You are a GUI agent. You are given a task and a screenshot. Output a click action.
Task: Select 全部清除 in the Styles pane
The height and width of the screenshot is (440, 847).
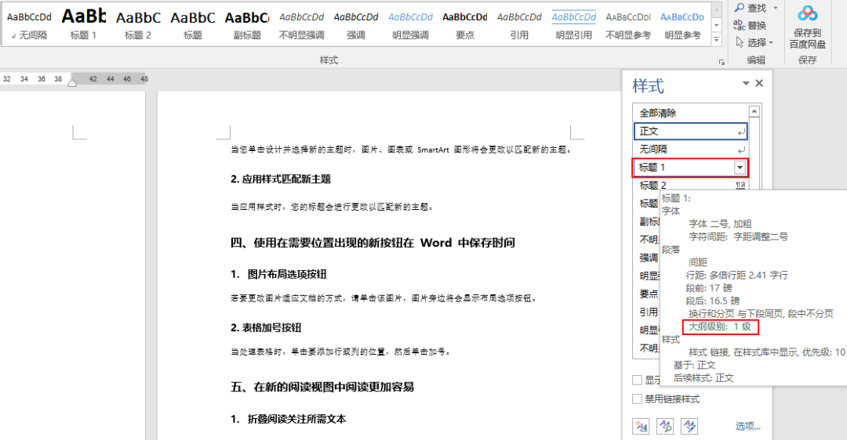tap(691, 113)
